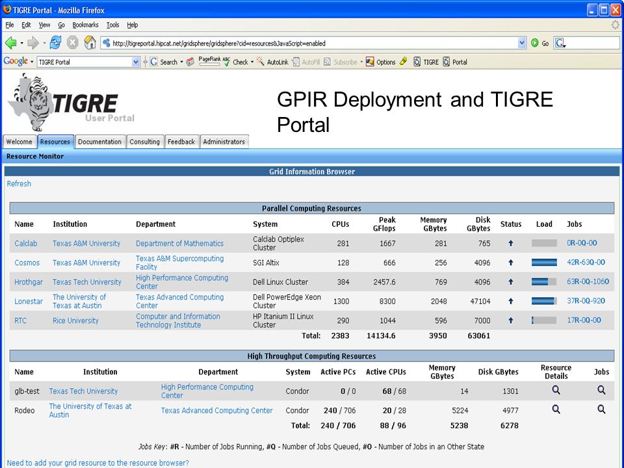Open the address bar URL dropdown

522,43
